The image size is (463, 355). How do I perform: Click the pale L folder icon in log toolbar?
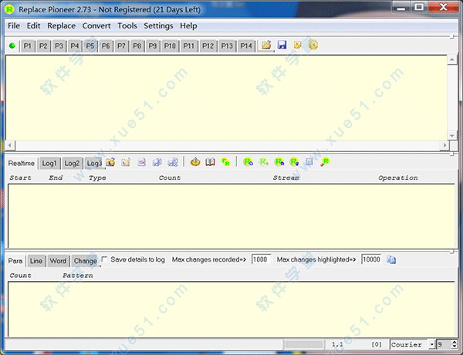[126, 162]
